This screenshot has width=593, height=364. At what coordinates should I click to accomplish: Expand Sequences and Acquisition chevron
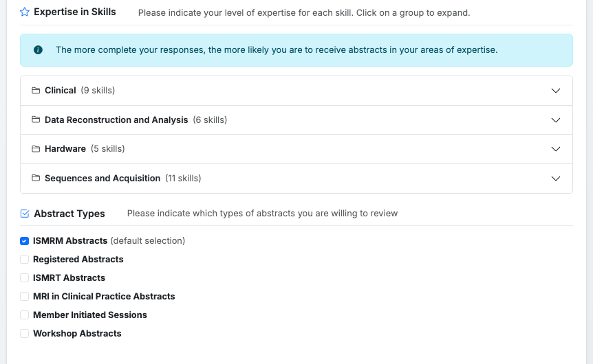point(557,179)
